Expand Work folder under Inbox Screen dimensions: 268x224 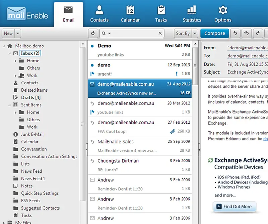15,76
